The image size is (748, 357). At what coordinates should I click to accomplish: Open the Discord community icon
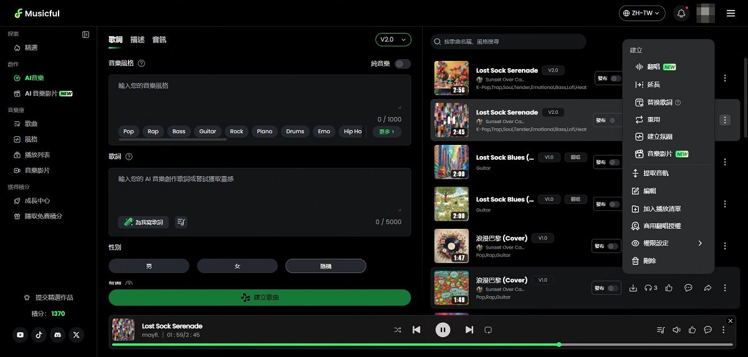click(58, 335)
